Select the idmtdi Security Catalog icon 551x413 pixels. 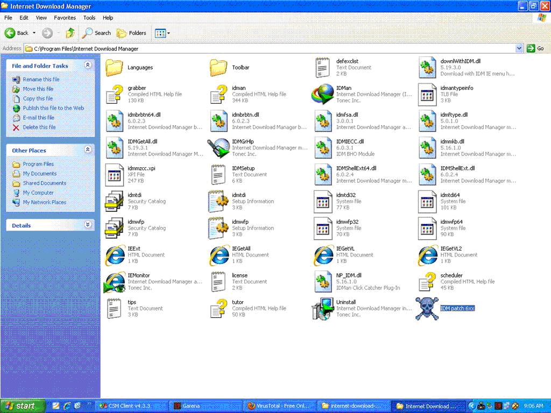coord(114,201)
